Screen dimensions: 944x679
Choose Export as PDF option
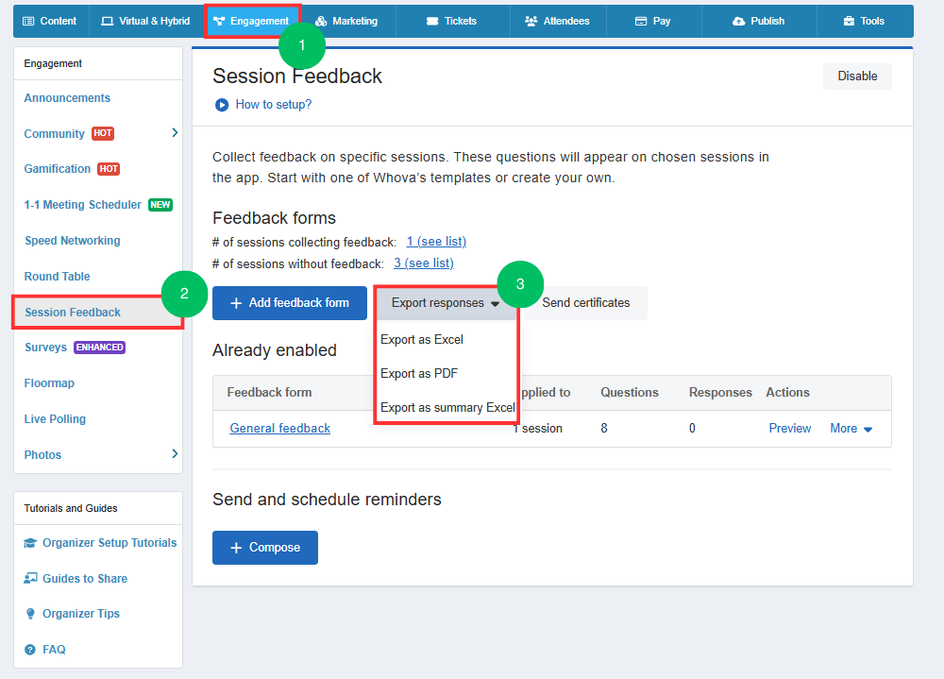point(419,374)
